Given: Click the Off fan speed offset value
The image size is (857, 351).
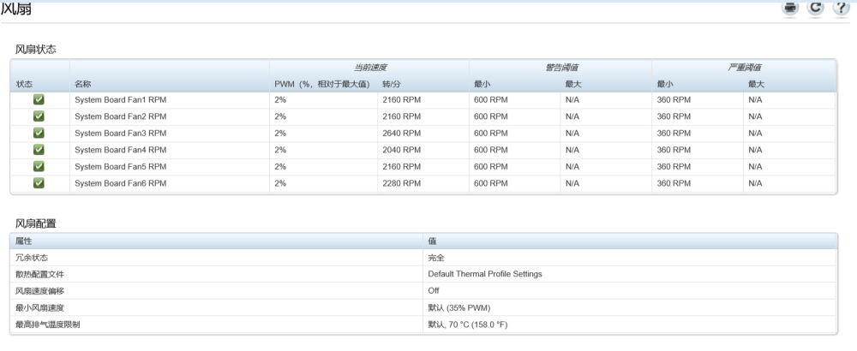Looking at the screenshot, I should click(434, 291).
